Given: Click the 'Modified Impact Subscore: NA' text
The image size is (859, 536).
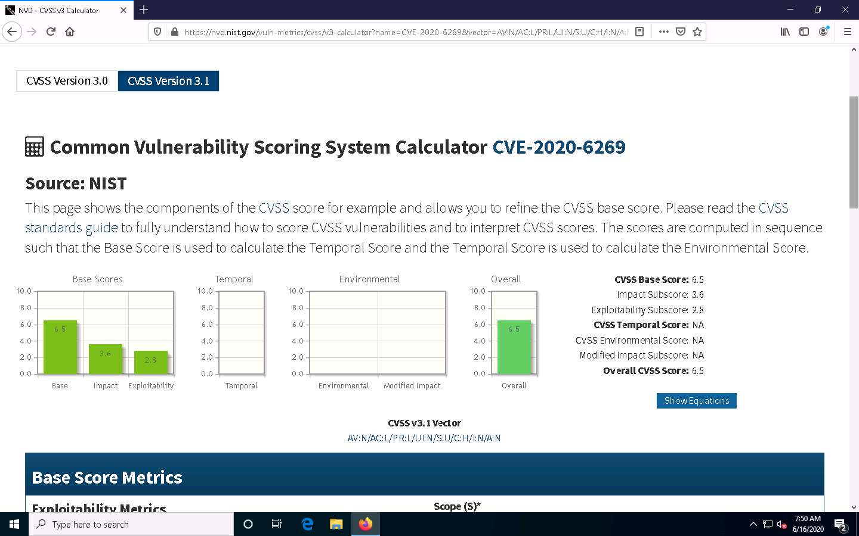Looking at the screenshot, I should [642, 356].
